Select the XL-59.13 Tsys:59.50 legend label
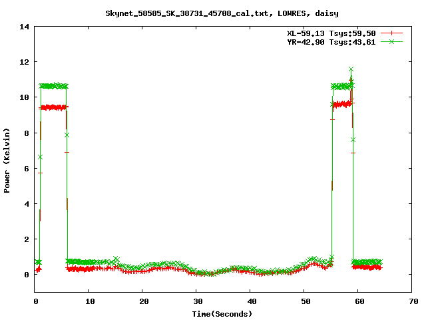The height and width of the screenshot is (320, 426). tap(331, 33)
